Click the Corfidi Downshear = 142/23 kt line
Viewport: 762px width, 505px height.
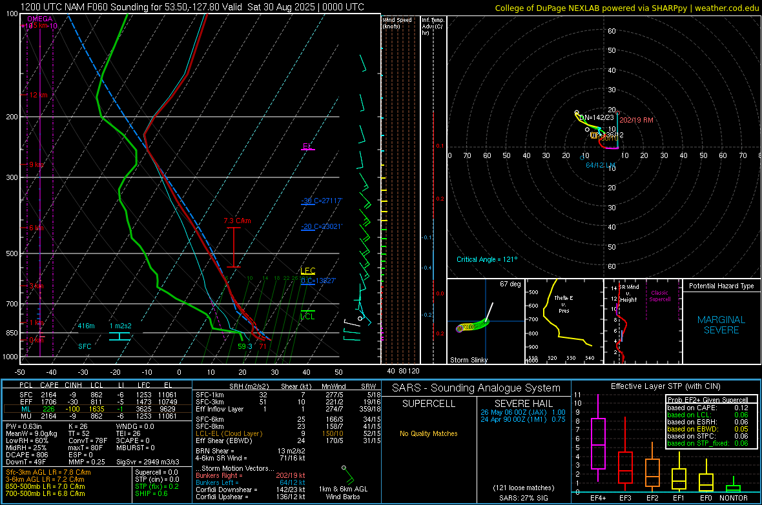click(251, 490)
